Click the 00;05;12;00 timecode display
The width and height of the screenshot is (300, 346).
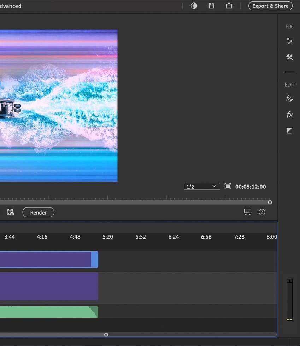click(x=251, y=187)
